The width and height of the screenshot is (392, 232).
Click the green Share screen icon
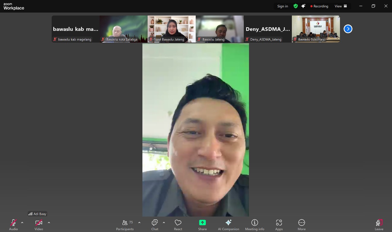[x=202, y=223]
